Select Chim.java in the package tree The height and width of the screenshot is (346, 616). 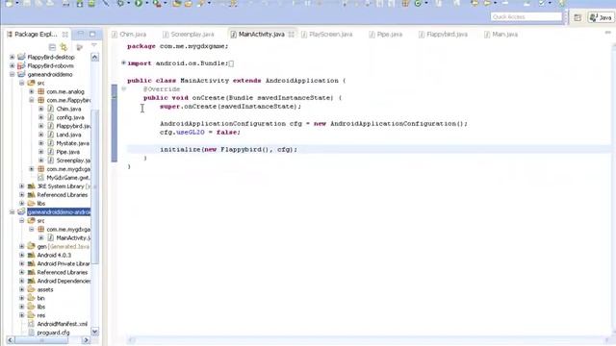(x=68, y=109)
